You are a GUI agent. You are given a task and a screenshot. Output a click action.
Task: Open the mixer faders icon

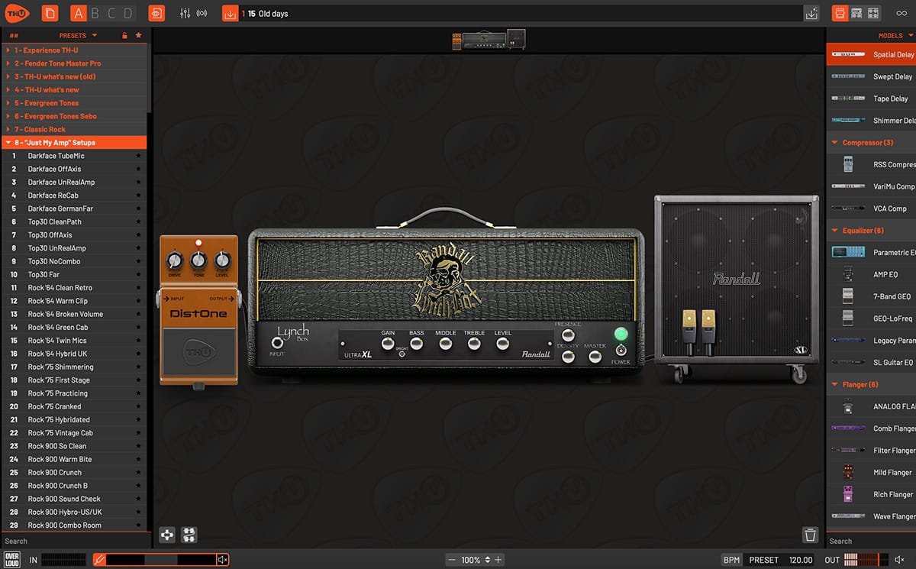point(184,13)
